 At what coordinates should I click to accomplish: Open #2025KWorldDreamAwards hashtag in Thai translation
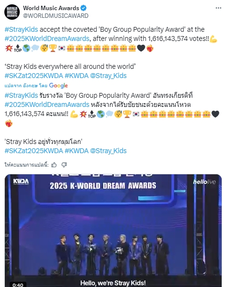click(x=47, y=104)
